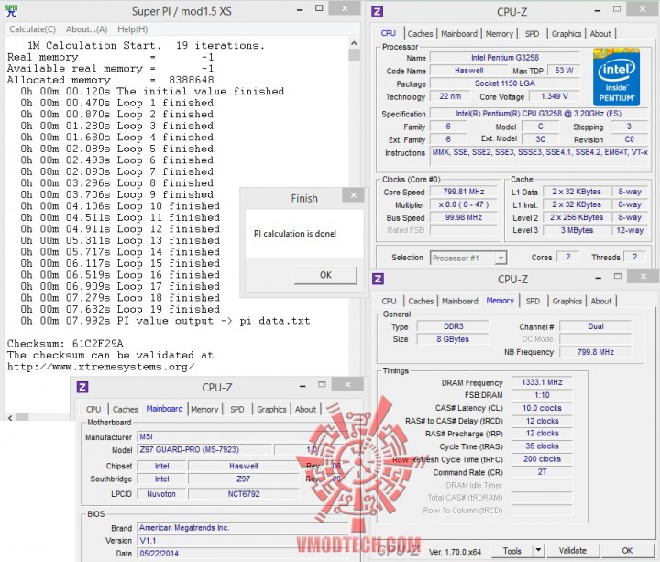The height and width of the screenshot is (562, 660).
Task: Select CPU tab in CPU-Z Memory window
Action: pyautogui.click(x=389, y=301)
